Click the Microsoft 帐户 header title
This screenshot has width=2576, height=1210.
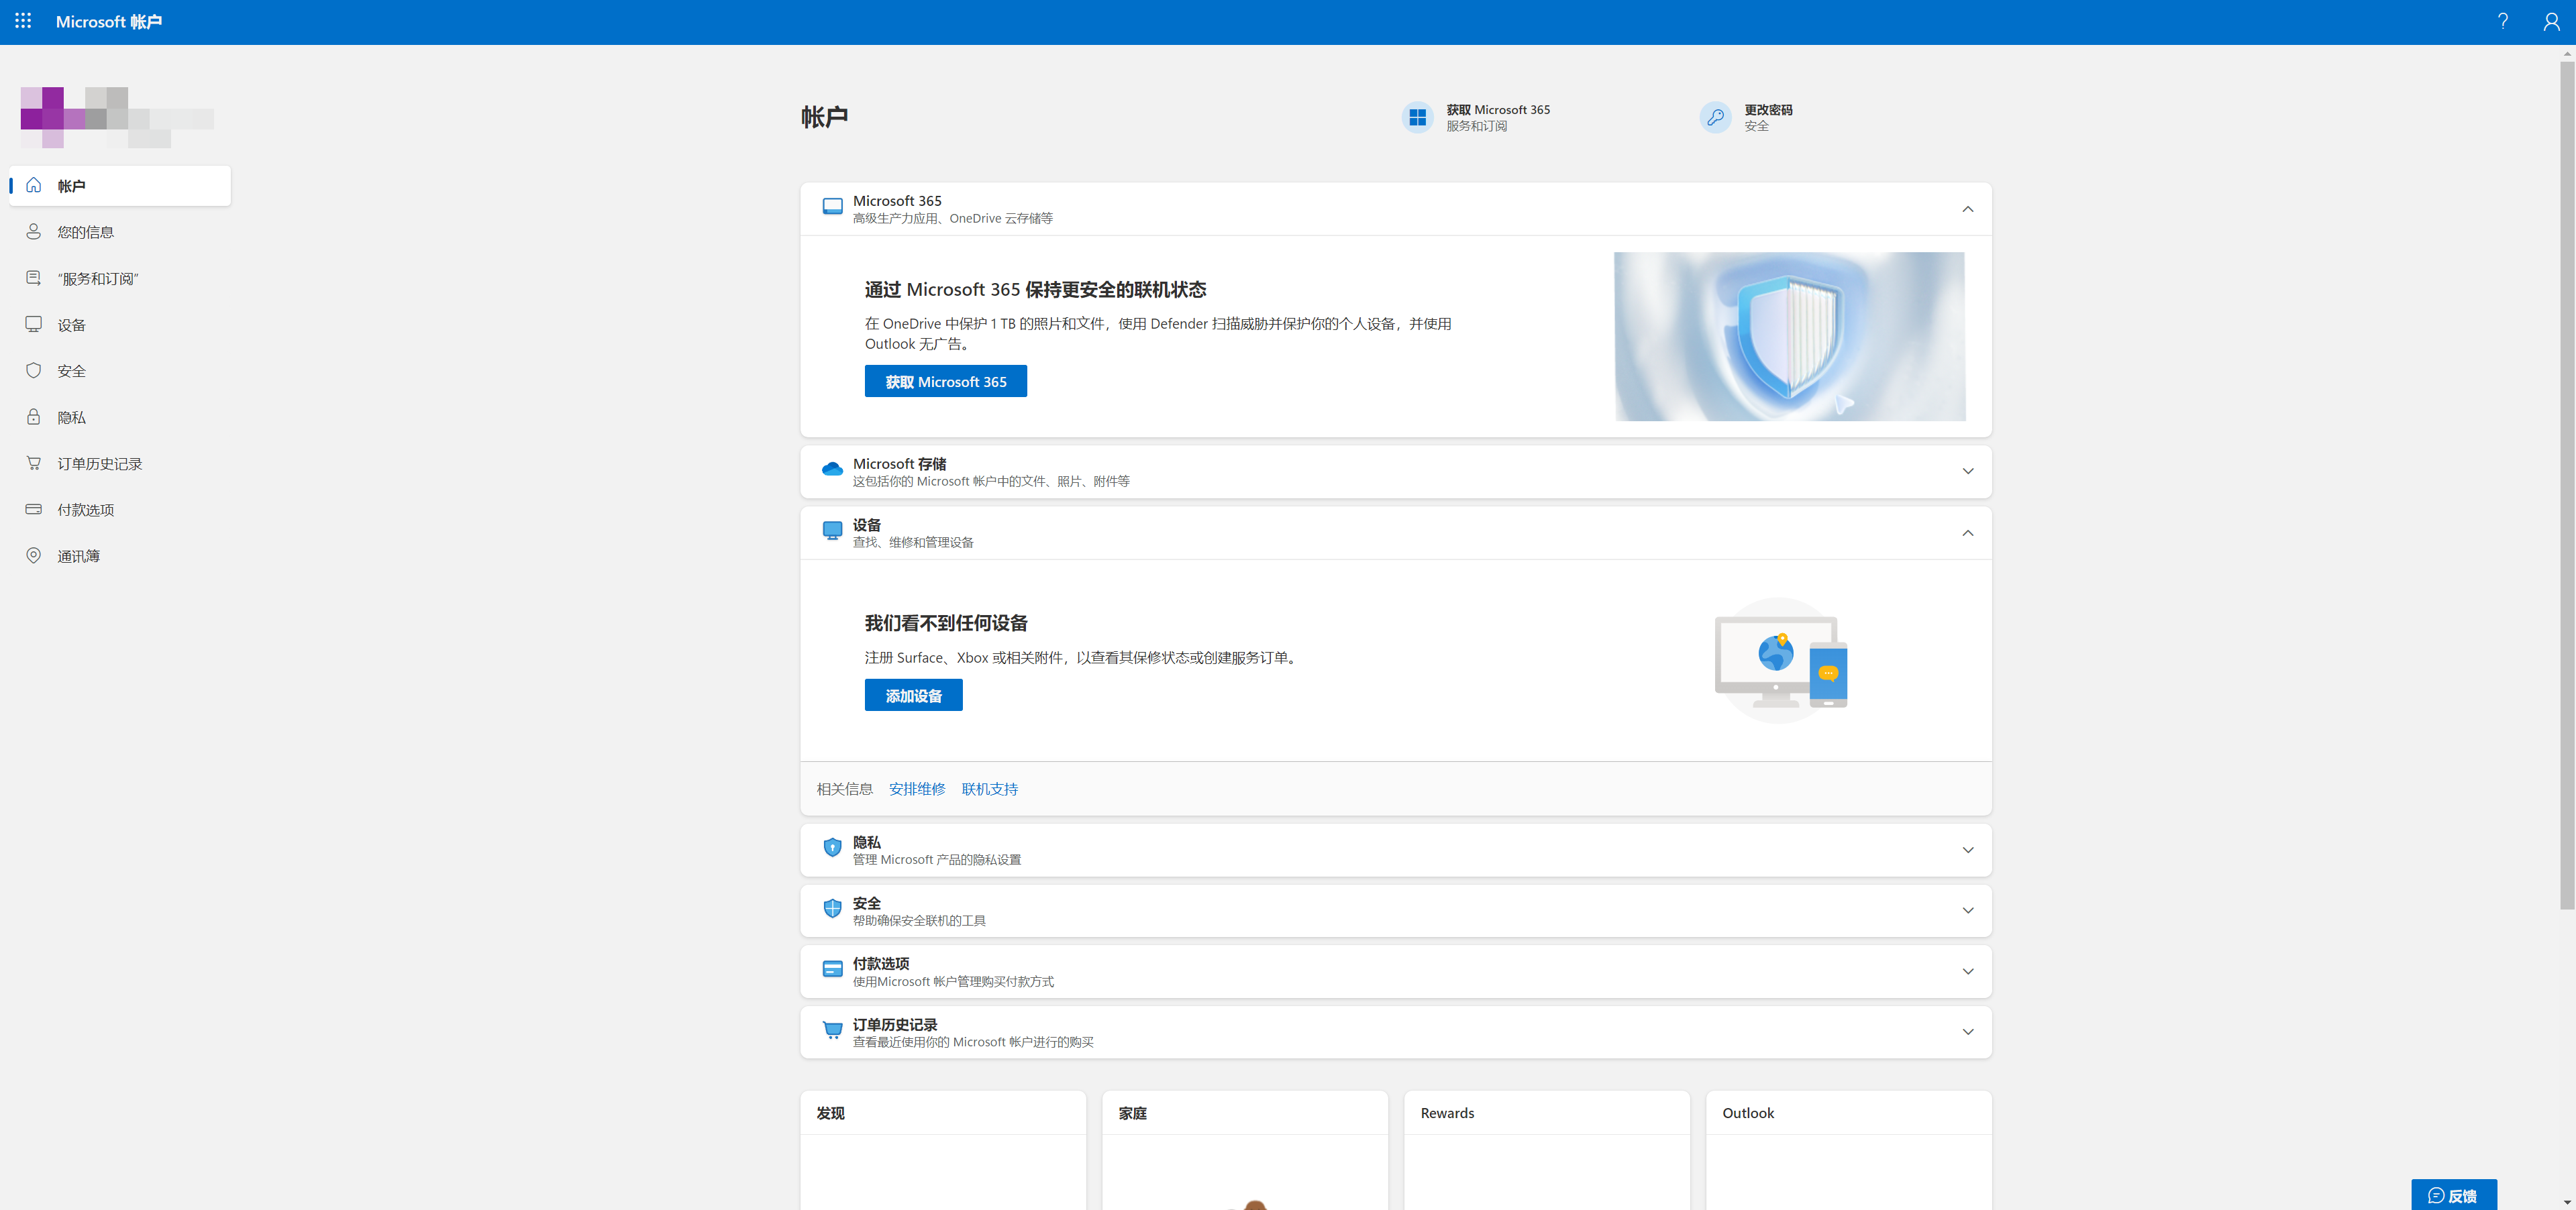coord(108,21)
